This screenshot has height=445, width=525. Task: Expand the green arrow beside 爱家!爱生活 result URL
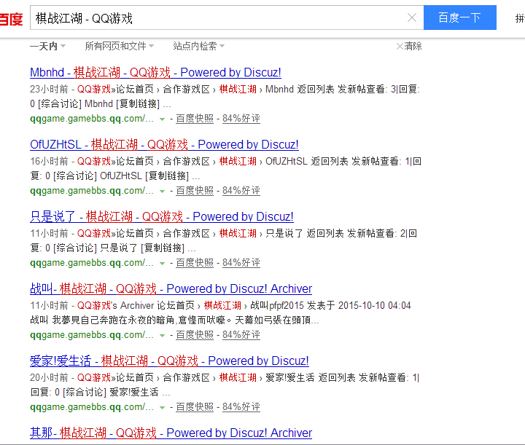(x=162, y=408)
